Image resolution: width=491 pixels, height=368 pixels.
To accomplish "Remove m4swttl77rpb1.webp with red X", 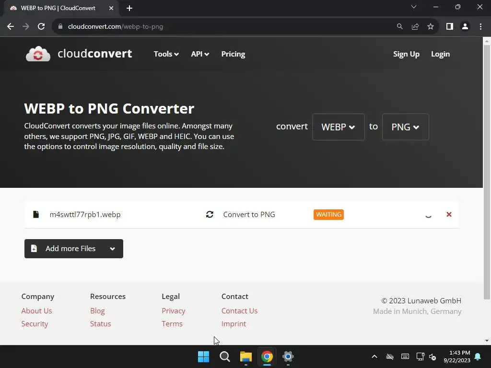I will click(x=449, y=214).
